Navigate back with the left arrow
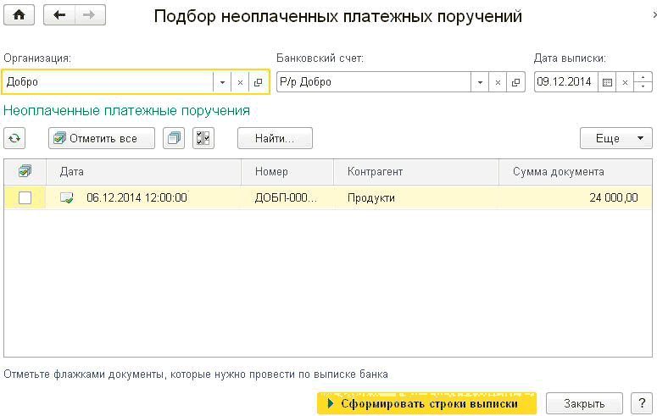657x416 pixels. pos(59,15)
